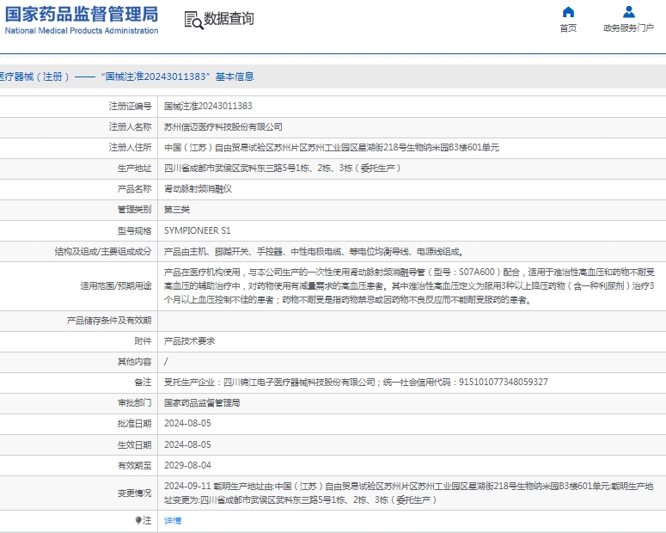Open the 详情 link in the 注 row
Image resolution: width=666 pixels, height=533 pixels.
tap(173, 520)
